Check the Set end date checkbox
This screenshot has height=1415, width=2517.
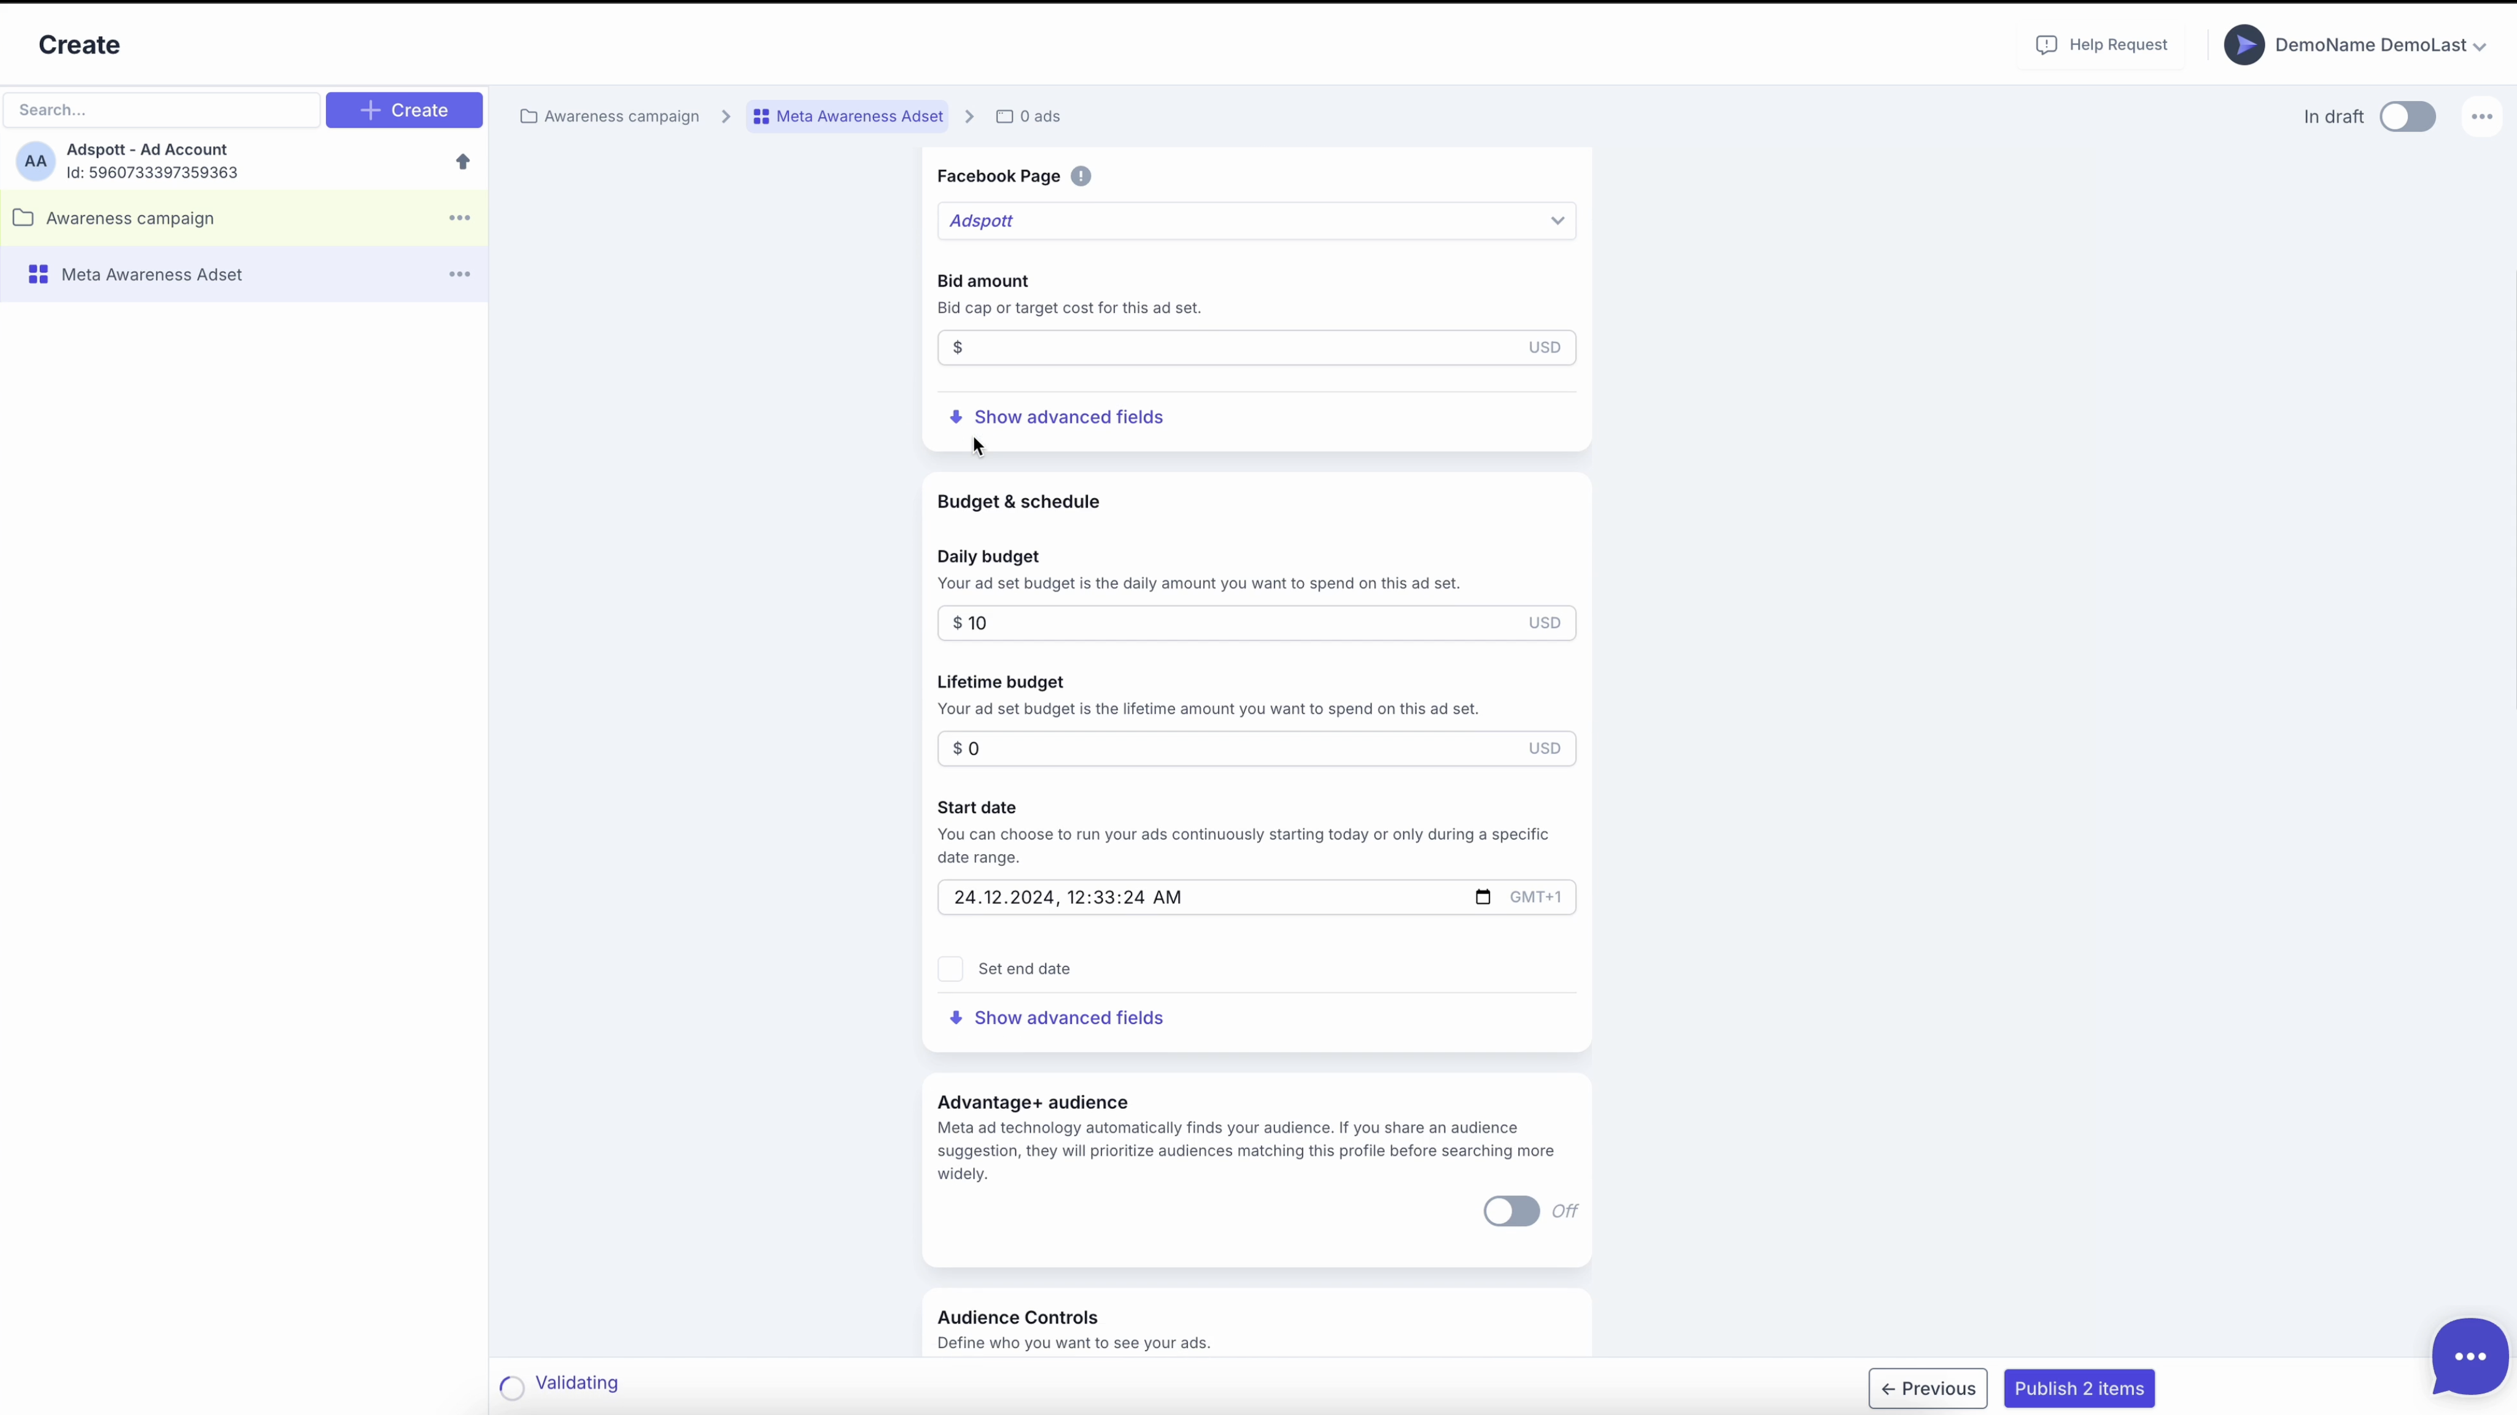pos(950,969)
